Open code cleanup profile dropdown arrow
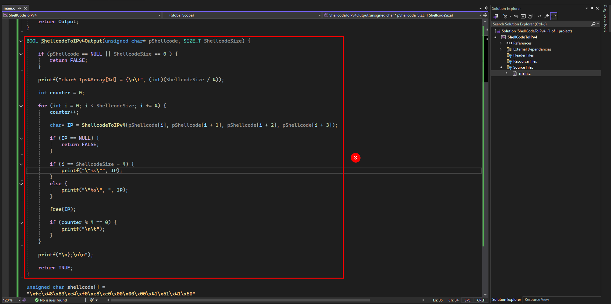 [x=96, y=300]
